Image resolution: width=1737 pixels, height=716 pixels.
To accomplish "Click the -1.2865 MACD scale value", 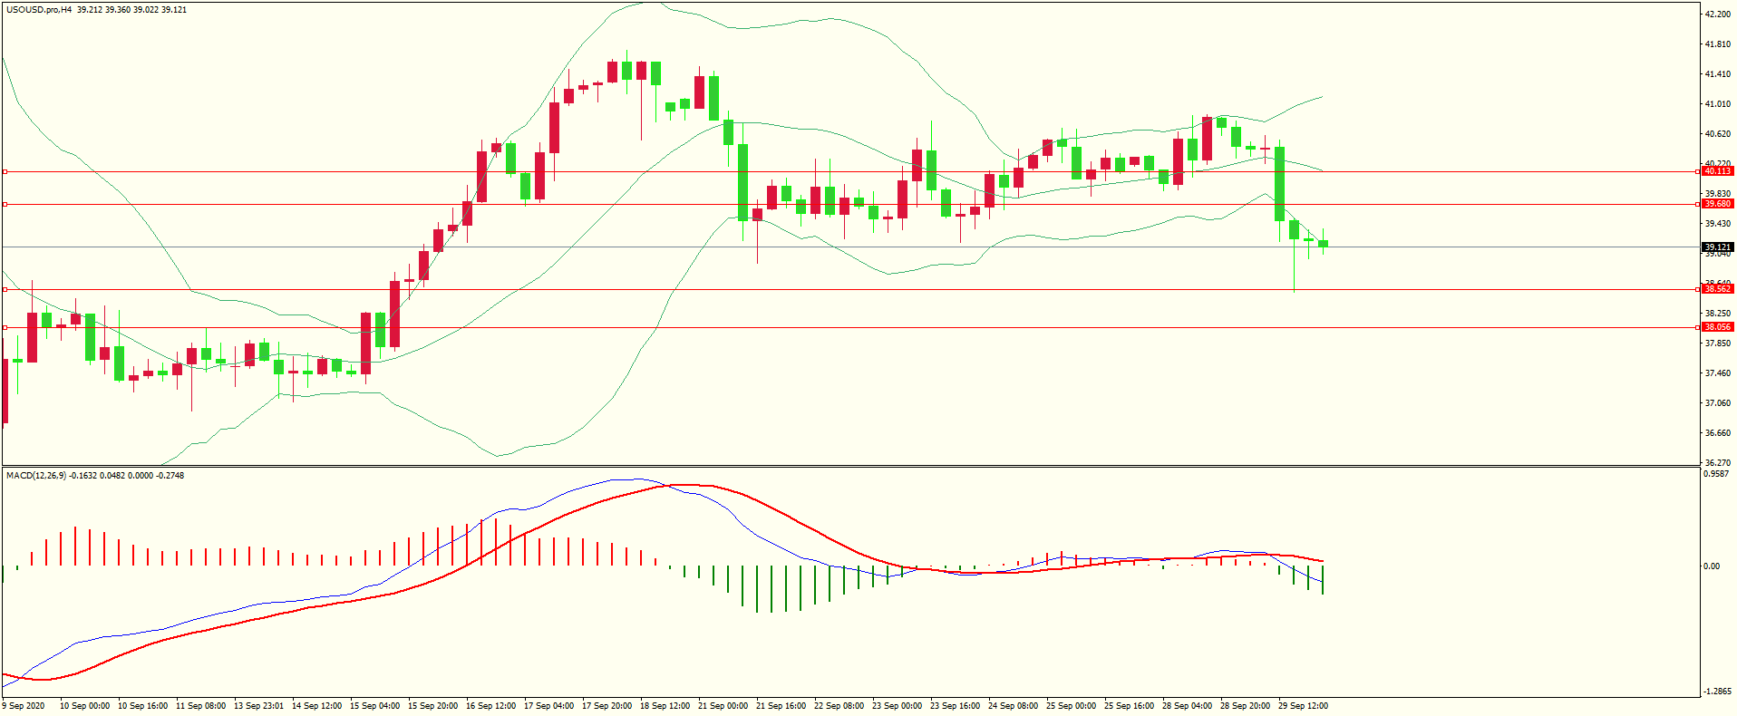I will coord(1717,691).
